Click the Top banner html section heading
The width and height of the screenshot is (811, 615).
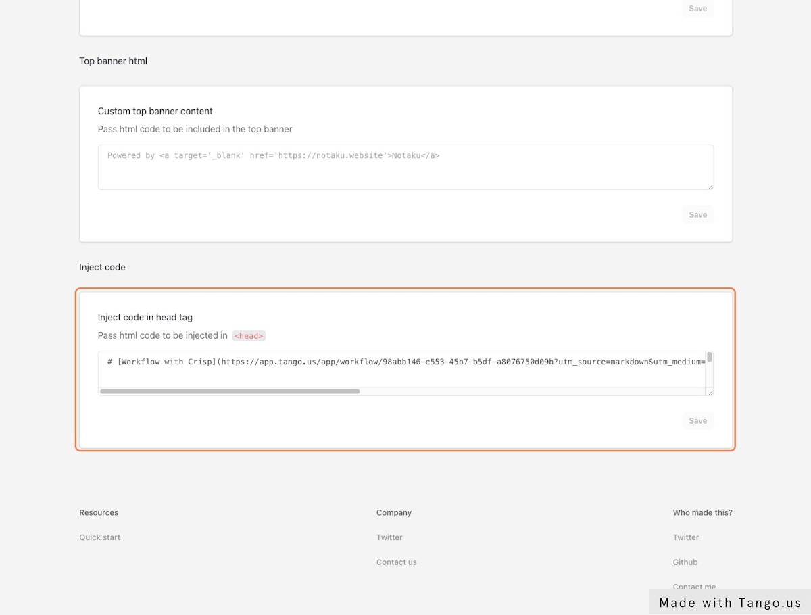pyautogui.click(x=114, y=61)
